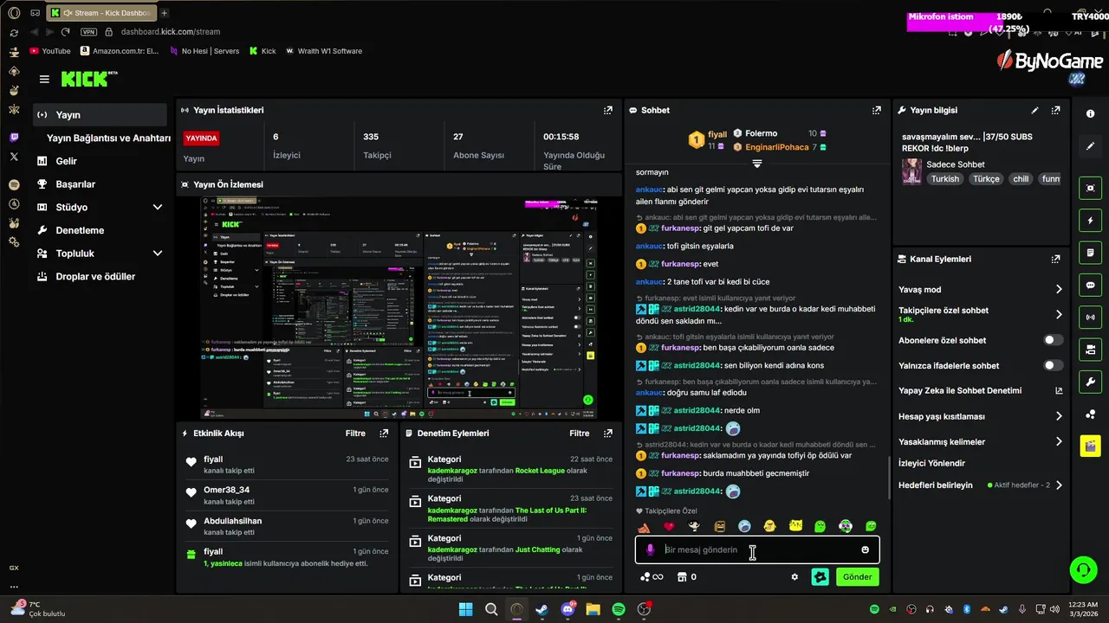The height and width of the screenshot is (623, 1109).
Task: Select the yellow cat emote
Action: [795, 526]
